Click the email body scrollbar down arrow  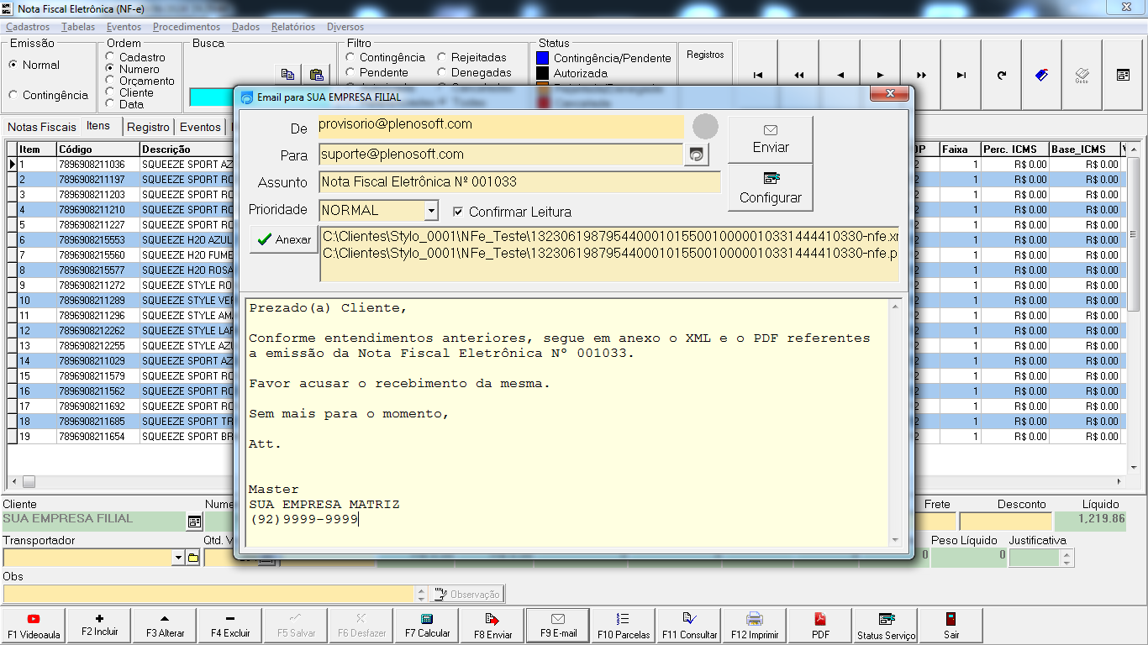point(894,540)
